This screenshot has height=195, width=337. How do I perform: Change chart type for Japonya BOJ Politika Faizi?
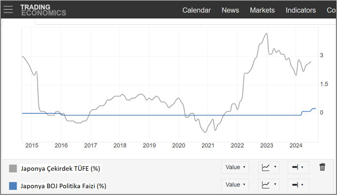pos(269,185)
